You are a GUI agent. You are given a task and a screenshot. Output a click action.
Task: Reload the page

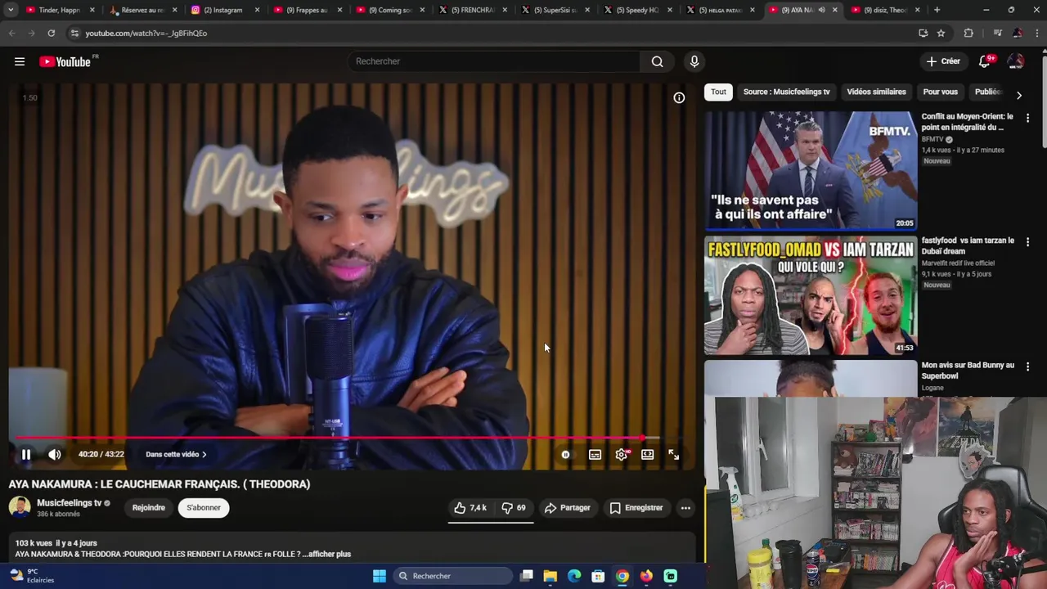coord(51,33)
